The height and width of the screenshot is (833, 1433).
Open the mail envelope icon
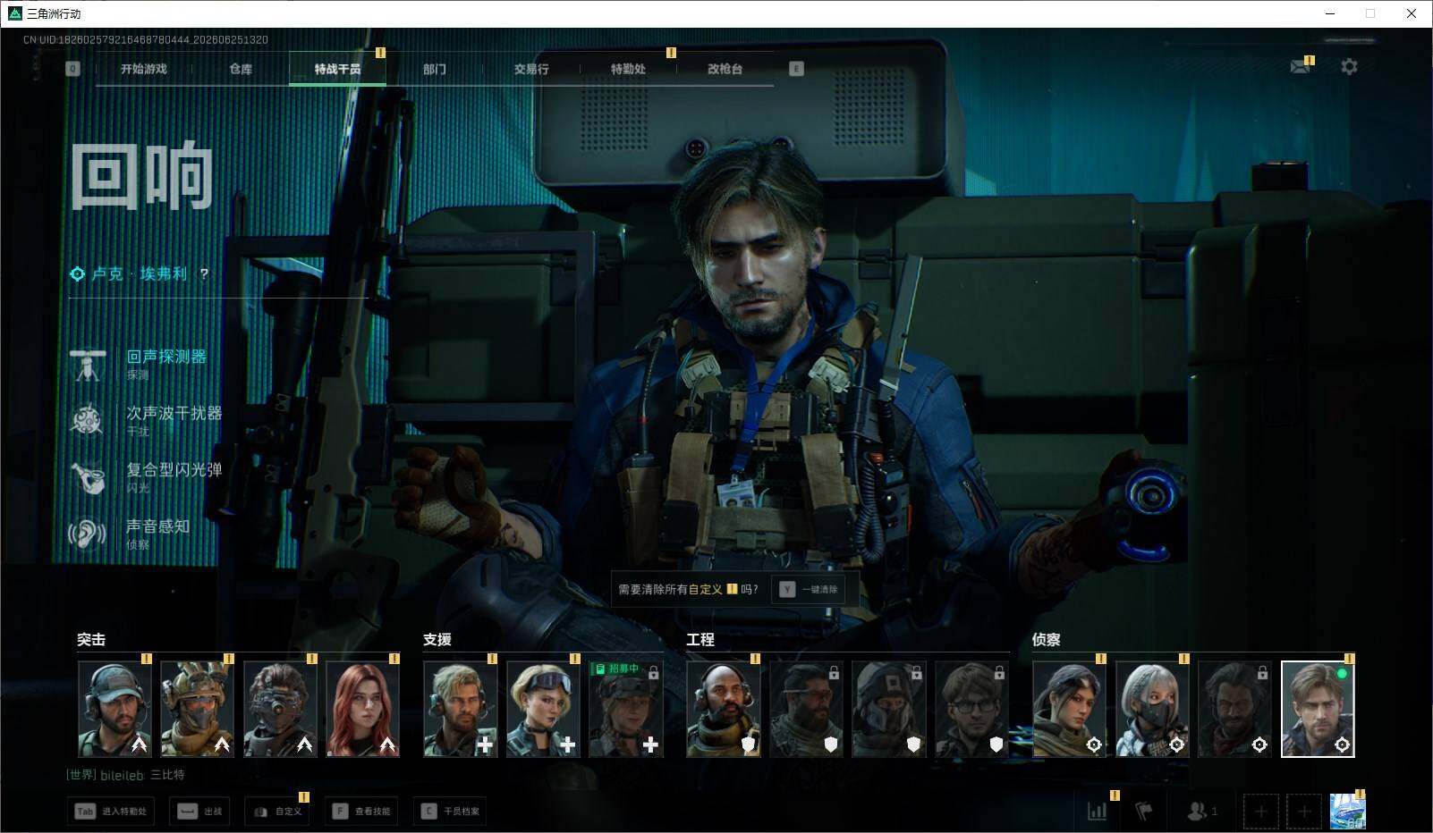coord(1300,67)
